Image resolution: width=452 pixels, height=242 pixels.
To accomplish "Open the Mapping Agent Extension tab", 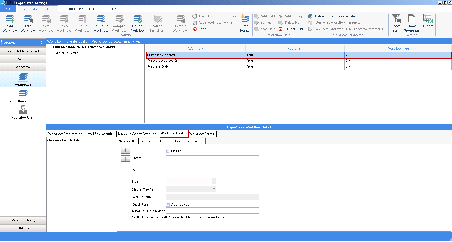I will point(137,134).
